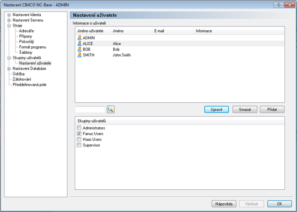The height and width of the screenshot is (212, 297).
Task: Click the magnifier search icon button
Action: [110, 109]
